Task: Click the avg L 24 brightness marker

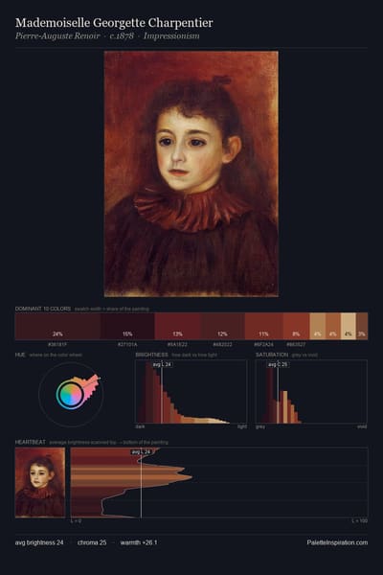Action: (x=163, y=364)
